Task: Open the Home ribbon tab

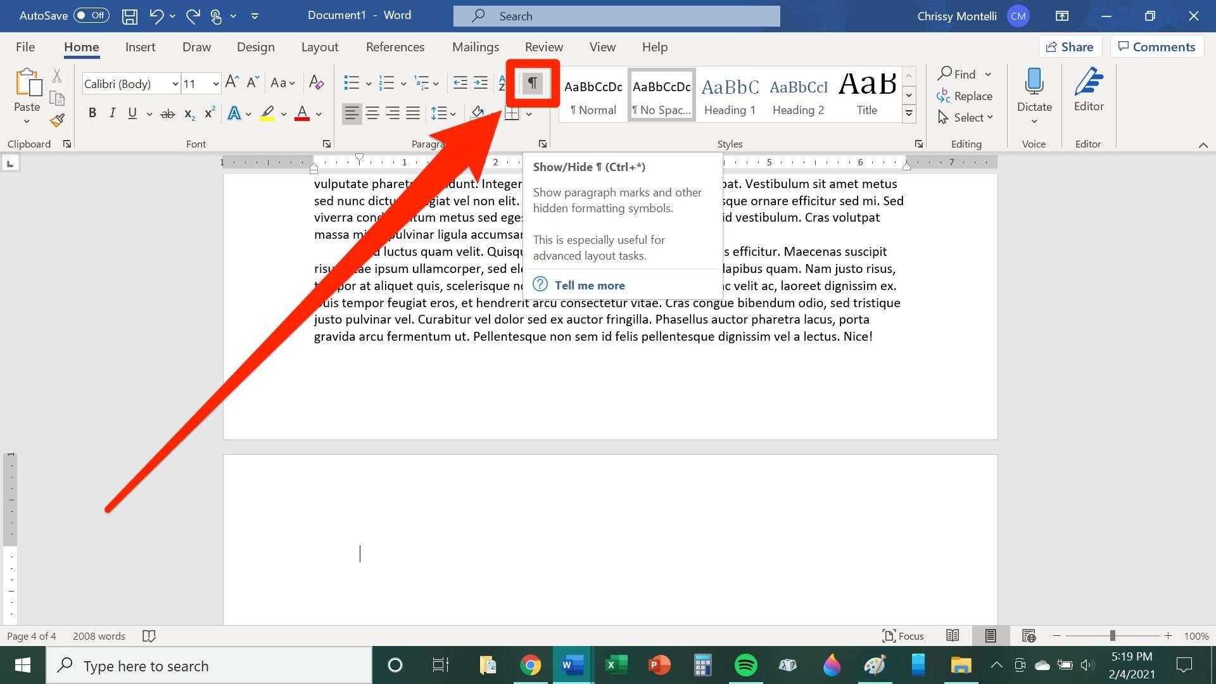Action: coord(80,46)
